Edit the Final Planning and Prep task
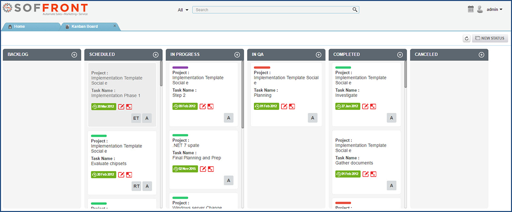Viewport: 512px width, 212px height. click(x=203, y=169)
